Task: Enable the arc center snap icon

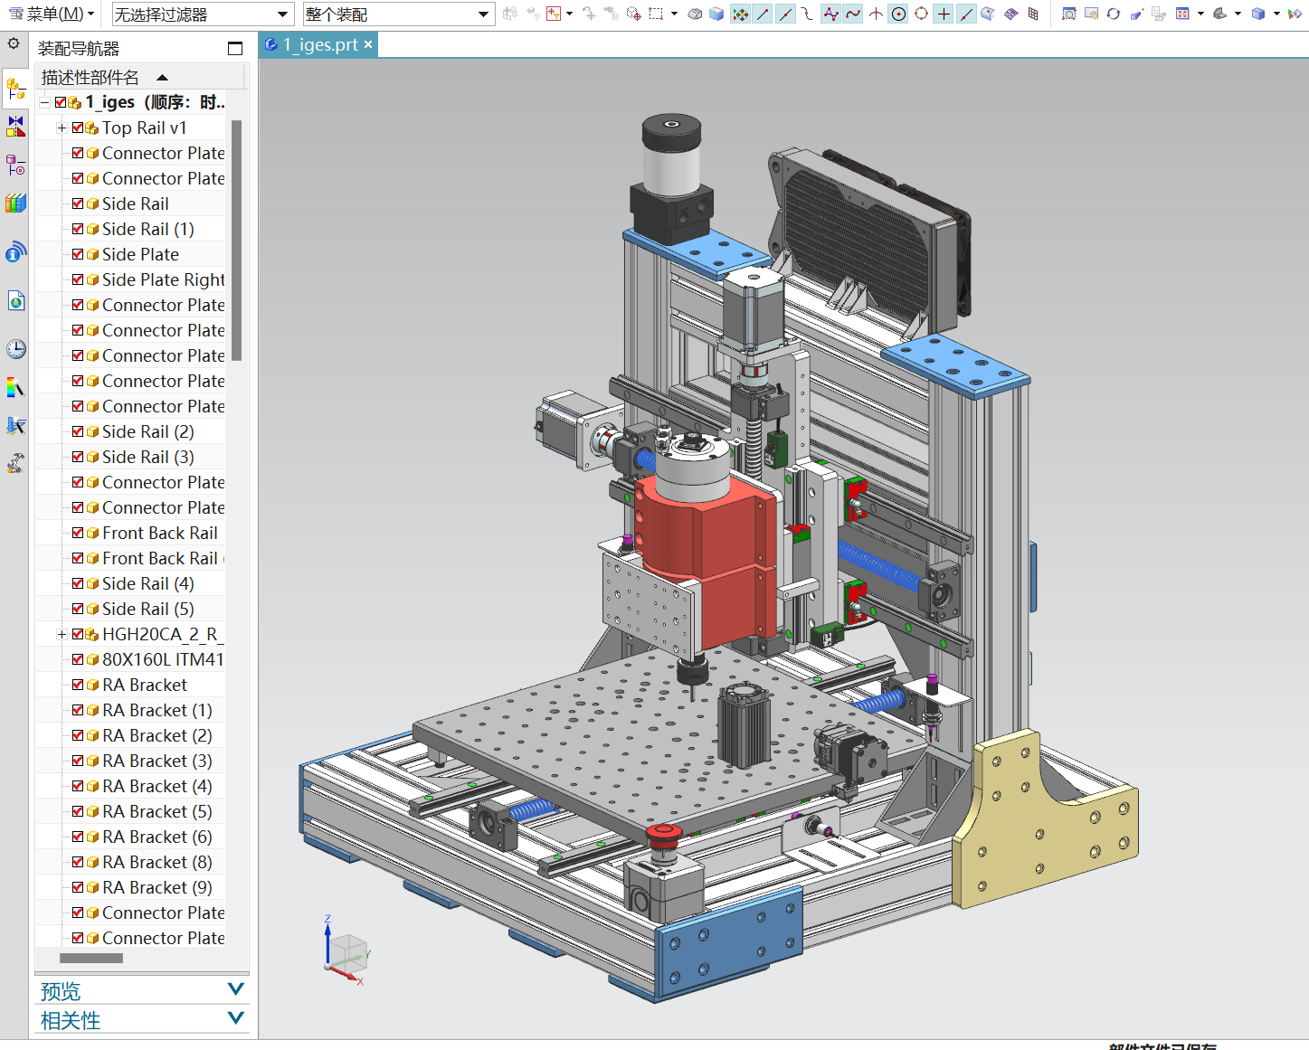Action: click(x=898, y=14)
